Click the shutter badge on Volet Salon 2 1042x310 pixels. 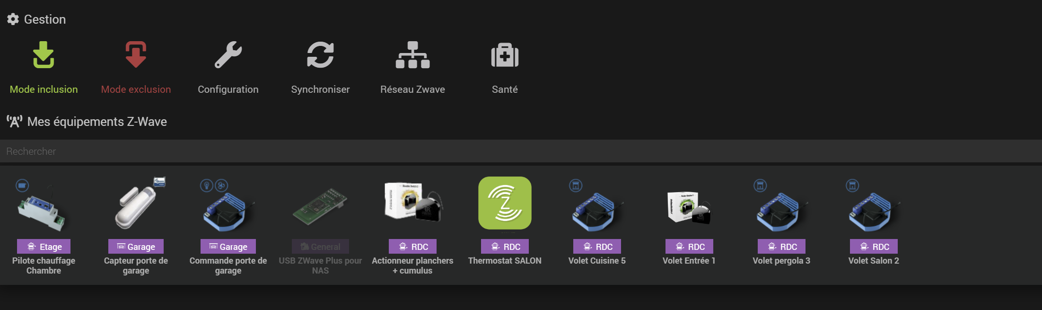click(852, 186)
